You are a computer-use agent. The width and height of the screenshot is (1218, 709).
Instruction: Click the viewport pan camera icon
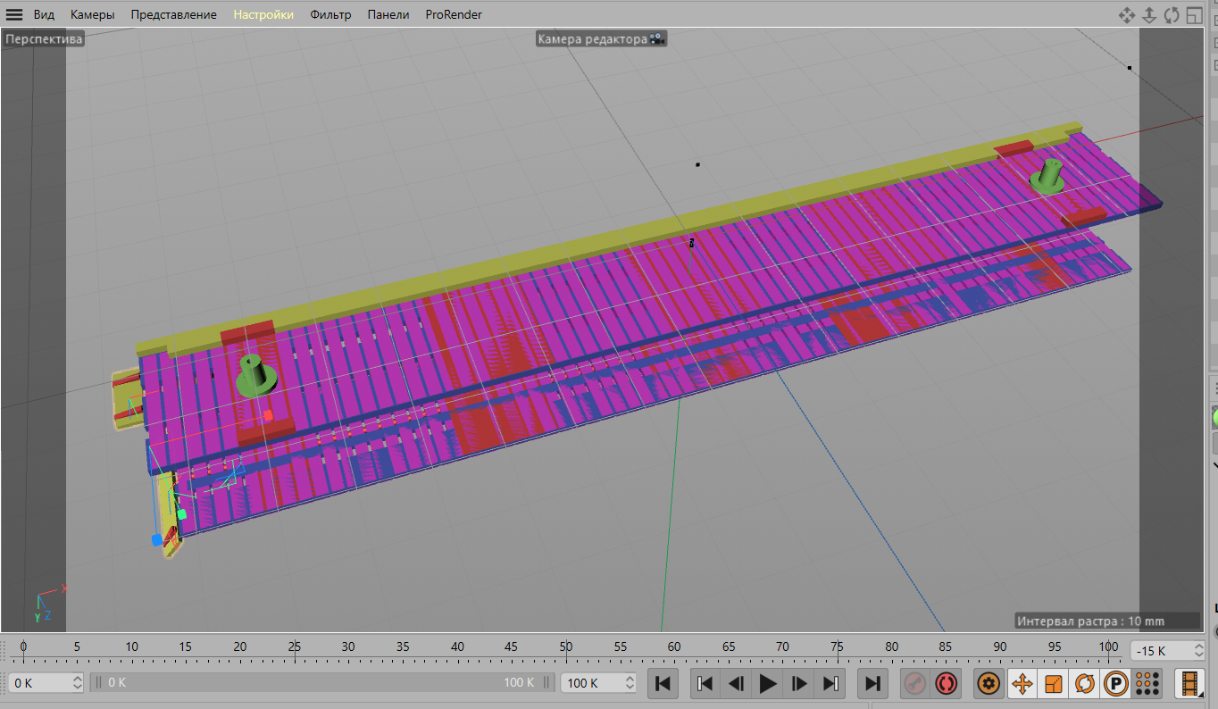pyautogui.click(x=1127, y=15)
